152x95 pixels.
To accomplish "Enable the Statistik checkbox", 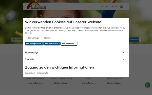I will point(42,38).
